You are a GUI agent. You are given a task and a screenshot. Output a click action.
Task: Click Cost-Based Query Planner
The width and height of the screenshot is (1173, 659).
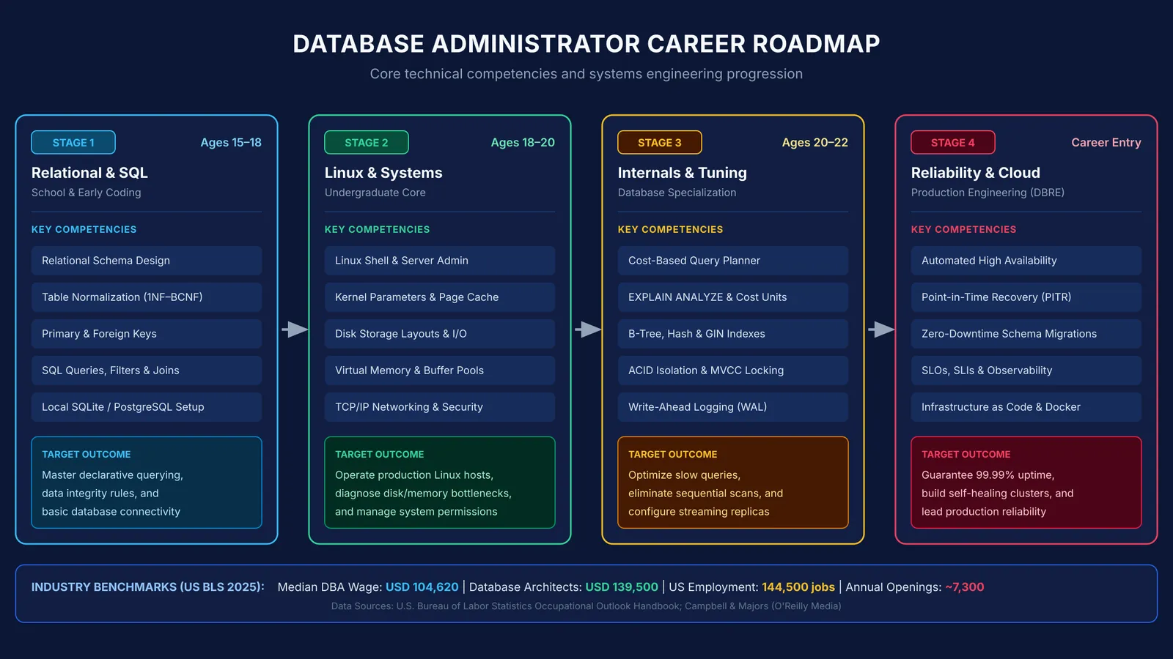click(733, 261)
